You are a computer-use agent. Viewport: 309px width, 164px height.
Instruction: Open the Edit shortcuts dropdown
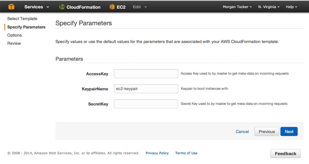click(x=140, y=7)
